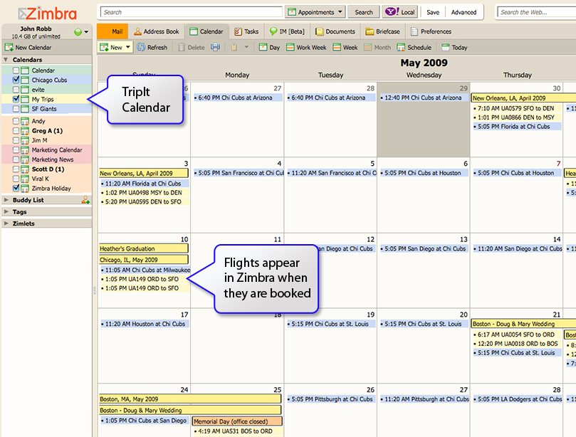576x437 pixels.
Task: Open the tag menu dropdown arrow
Action: tap(246, 47)
